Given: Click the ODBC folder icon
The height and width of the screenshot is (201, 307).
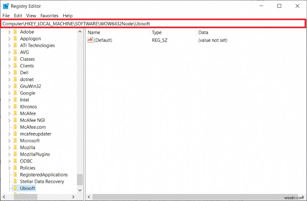Looking at the screenshot, I should [x=15, y=161].
